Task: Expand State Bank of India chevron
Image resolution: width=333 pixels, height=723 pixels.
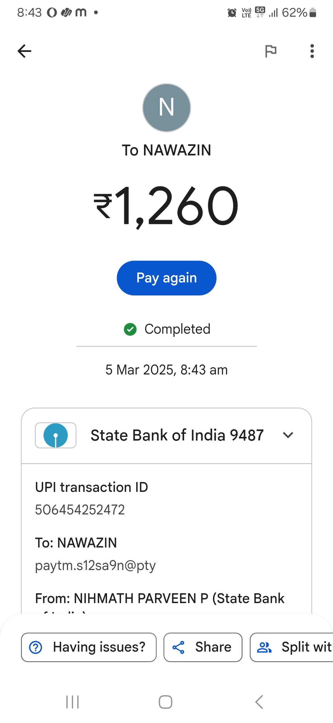Action: click(x=288, y=435)
